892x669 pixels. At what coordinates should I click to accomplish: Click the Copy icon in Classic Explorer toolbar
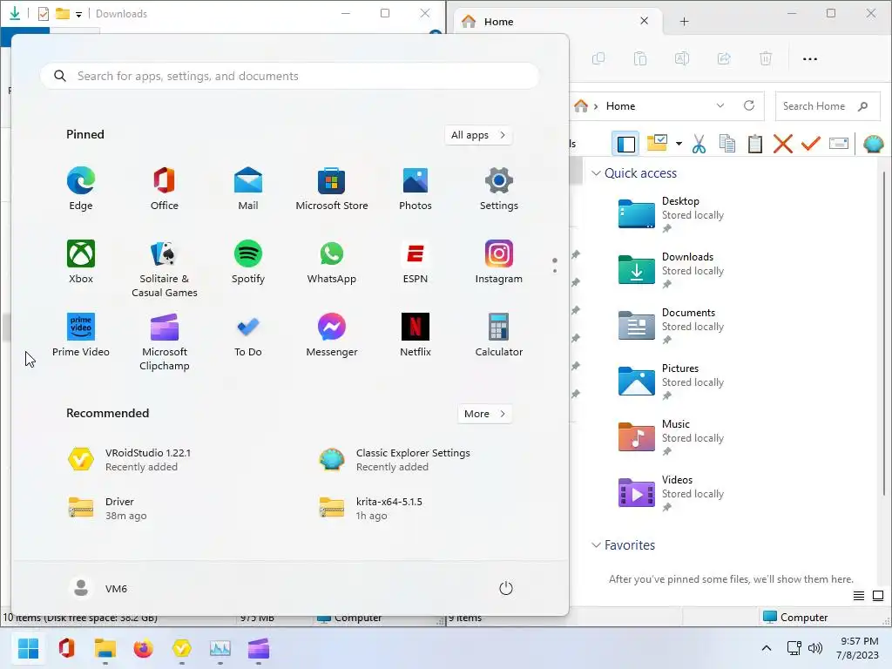click(727, 144)
